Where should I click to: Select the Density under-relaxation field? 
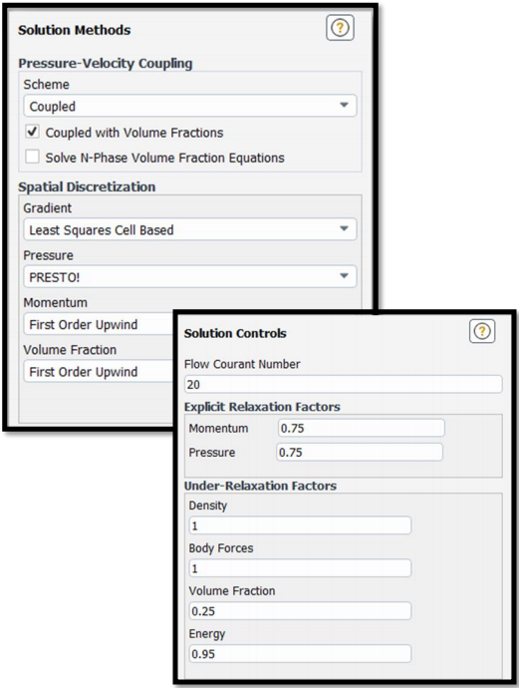click(x=300, y=525)
